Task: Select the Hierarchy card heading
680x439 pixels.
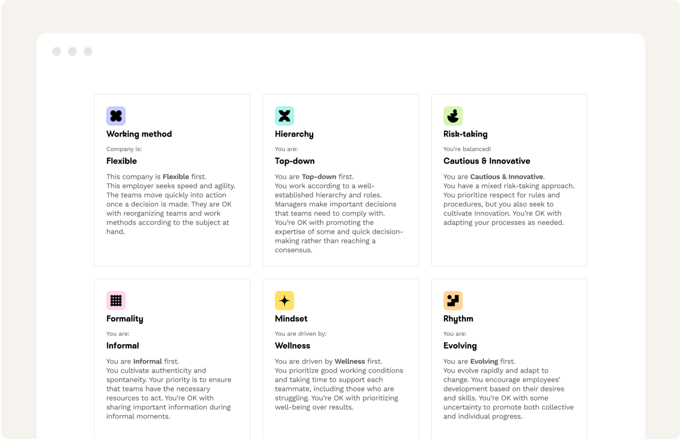Action: coord(294,134)
